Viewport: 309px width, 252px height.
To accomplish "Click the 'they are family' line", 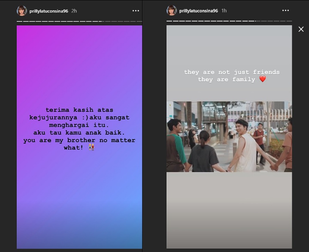I will 227,80.
